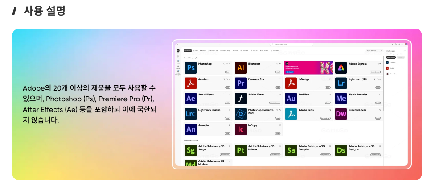
Task: Select the Graphic design category tab
Action: click(x=226, y=50)
